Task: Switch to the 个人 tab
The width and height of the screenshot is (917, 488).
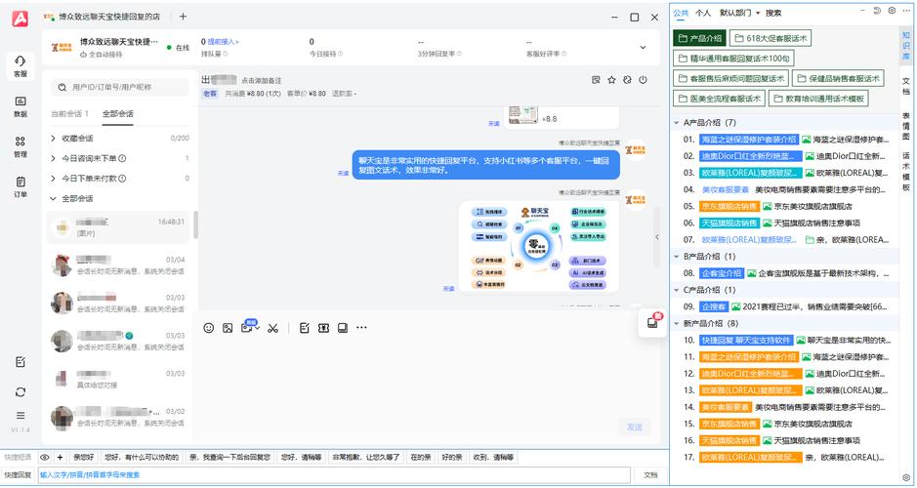Action: [x=703, y=13]
